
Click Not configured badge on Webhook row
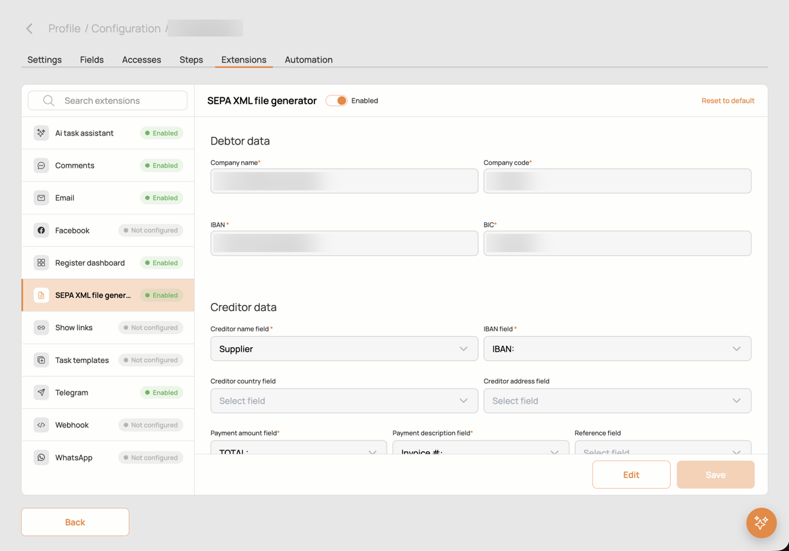[x=151, y=425]
